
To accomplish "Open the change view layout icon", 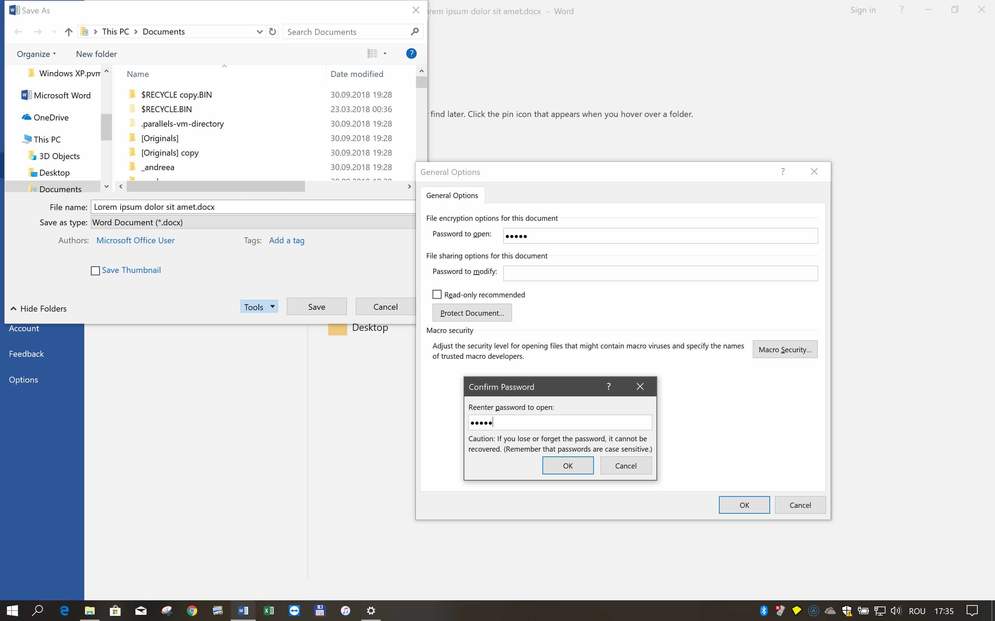I will [372, 53].
